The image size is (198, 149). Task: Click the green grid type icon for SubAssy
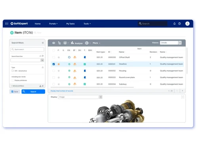pyautogui.click(x=85, y=84)
